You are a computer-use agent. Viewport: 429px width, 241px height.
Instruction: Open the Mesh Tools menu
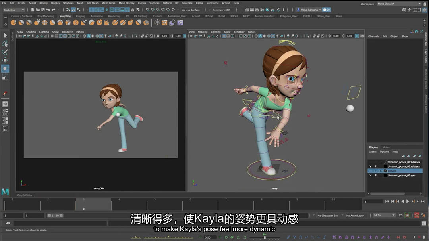click(108, 3)
